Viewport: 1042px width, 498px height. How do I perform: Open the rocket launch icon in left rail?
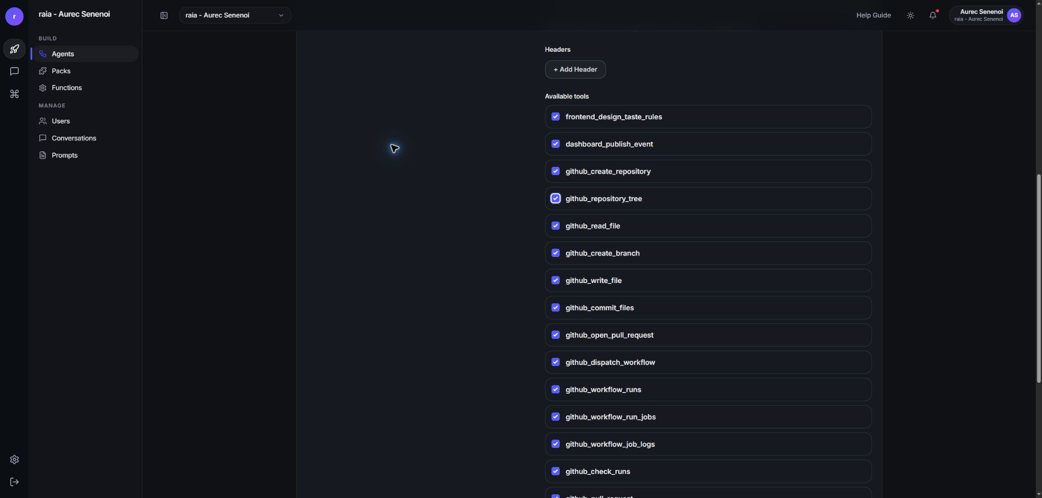coord(14,49)
